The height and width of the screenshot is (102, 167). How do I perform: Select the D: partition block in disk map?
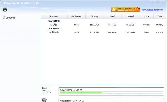(x=111, y=100)
